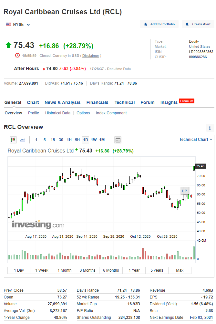Select the 1 minute interval

pyautogui.click(x=36, y=140)
